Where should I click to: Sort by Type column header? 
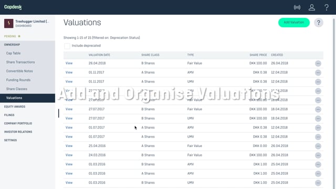click(x=191, y=55)
